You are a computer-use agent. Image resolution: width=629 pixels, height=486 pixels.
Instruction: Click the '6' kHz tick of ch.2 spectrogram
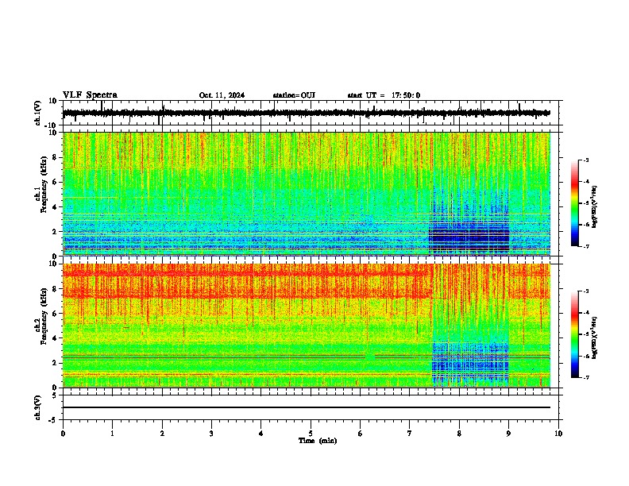(x=55, y=313)
